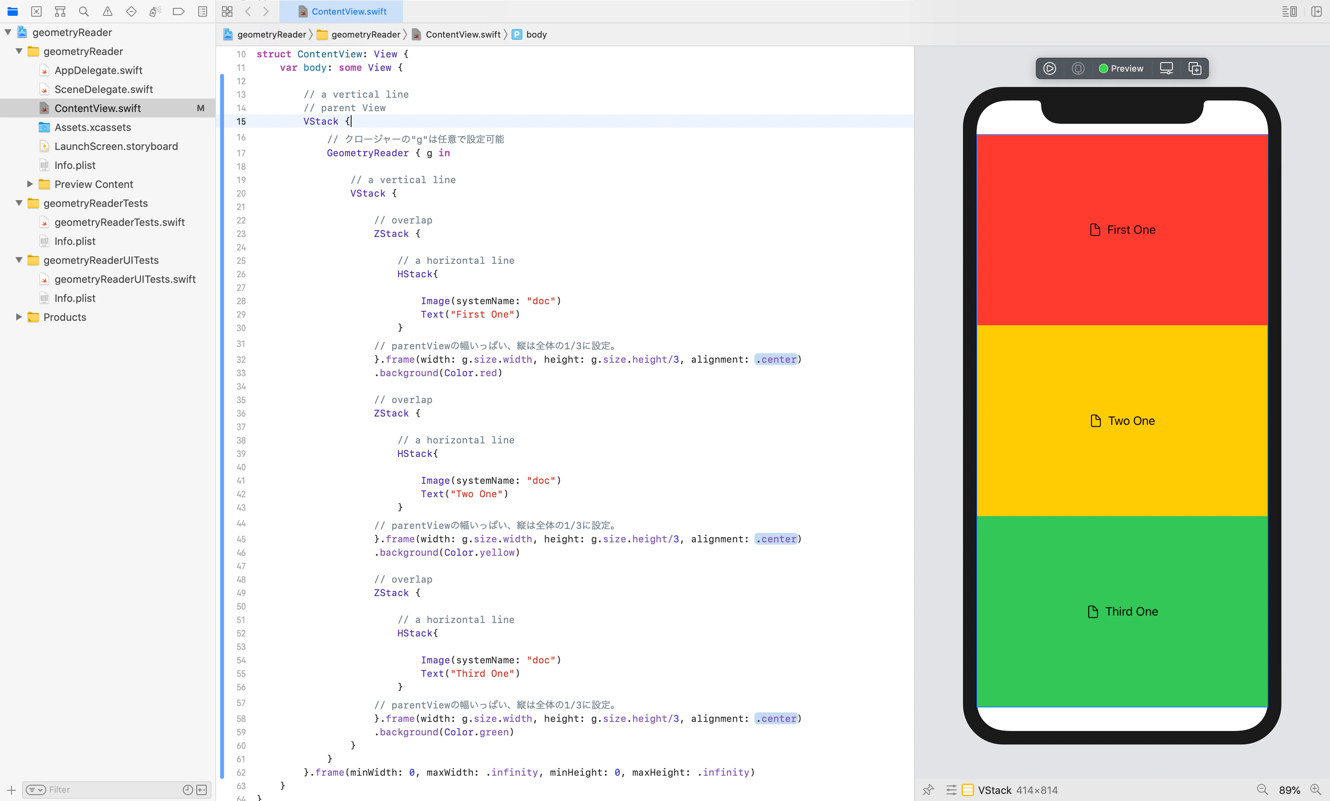This screenshot has height=801, width=1330.
Task: Click the add file plus button
Action: 11,790
